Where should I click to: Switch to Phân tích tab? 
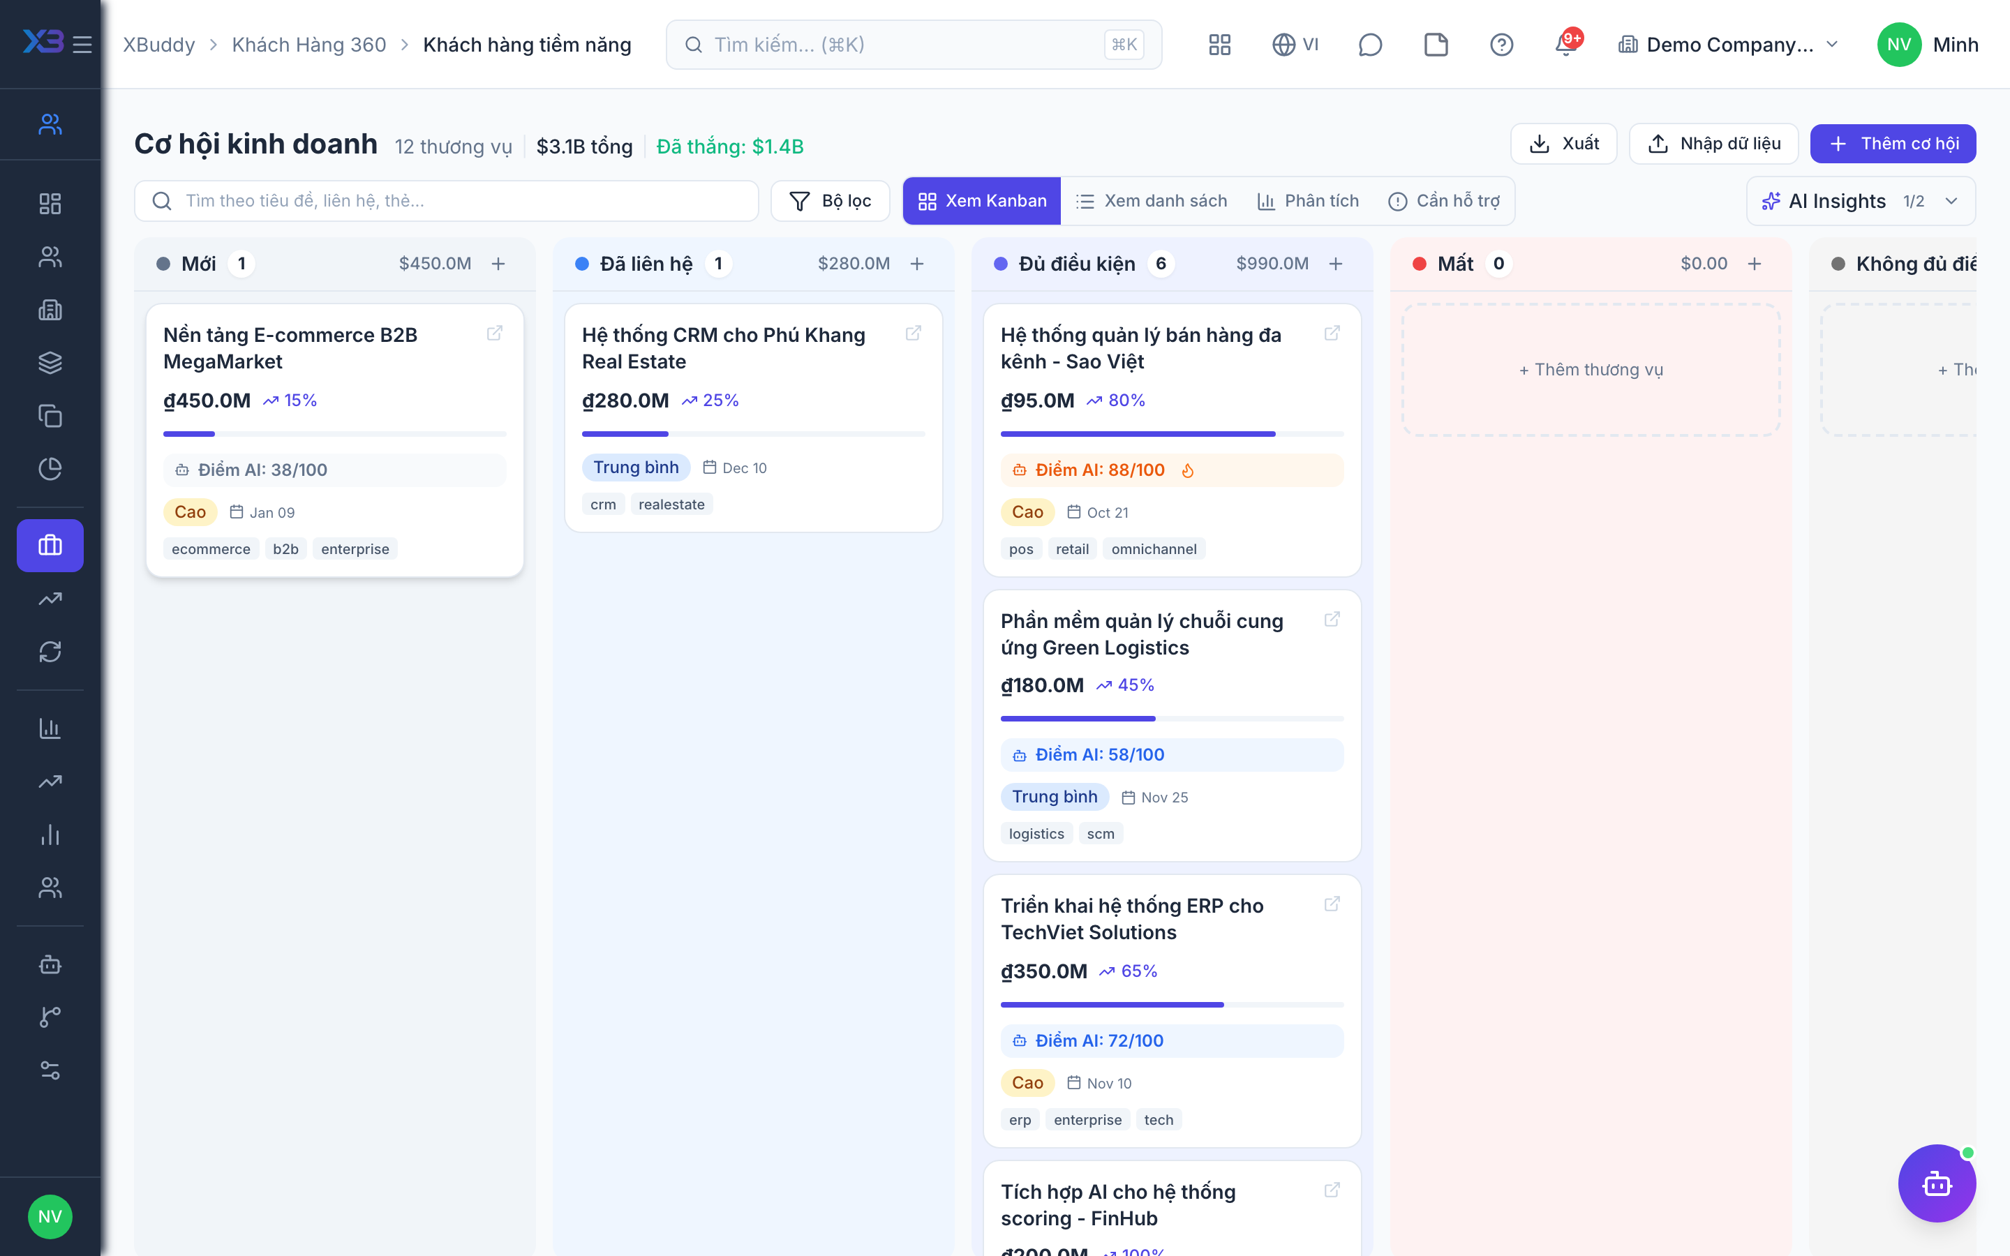click(x=1307, y=201)
